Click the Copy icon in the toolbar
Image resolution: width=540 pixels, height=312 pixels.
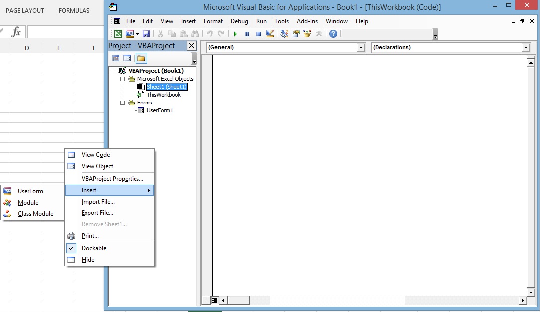[x=172, y=34]
